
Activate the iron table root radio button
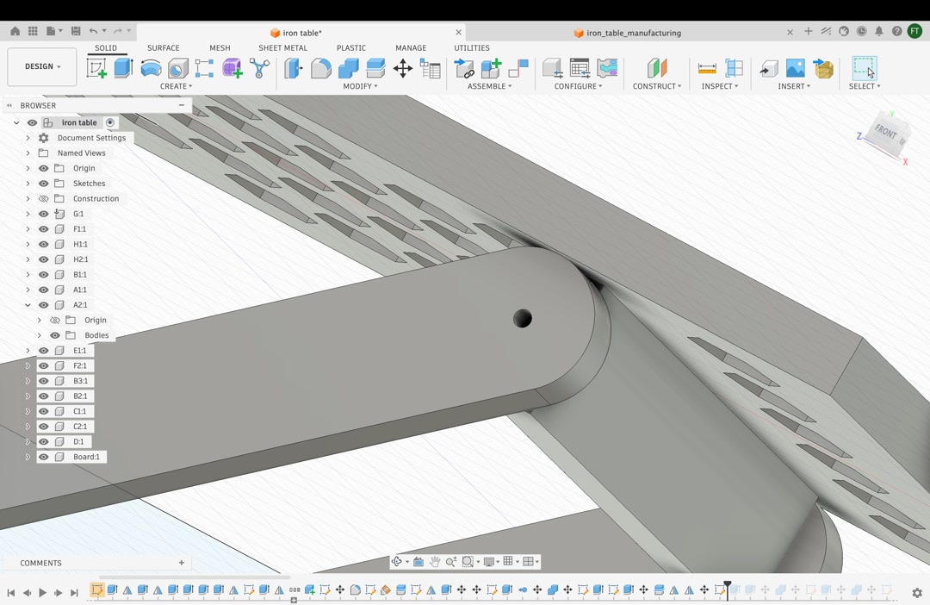click(x=109, y=122)
